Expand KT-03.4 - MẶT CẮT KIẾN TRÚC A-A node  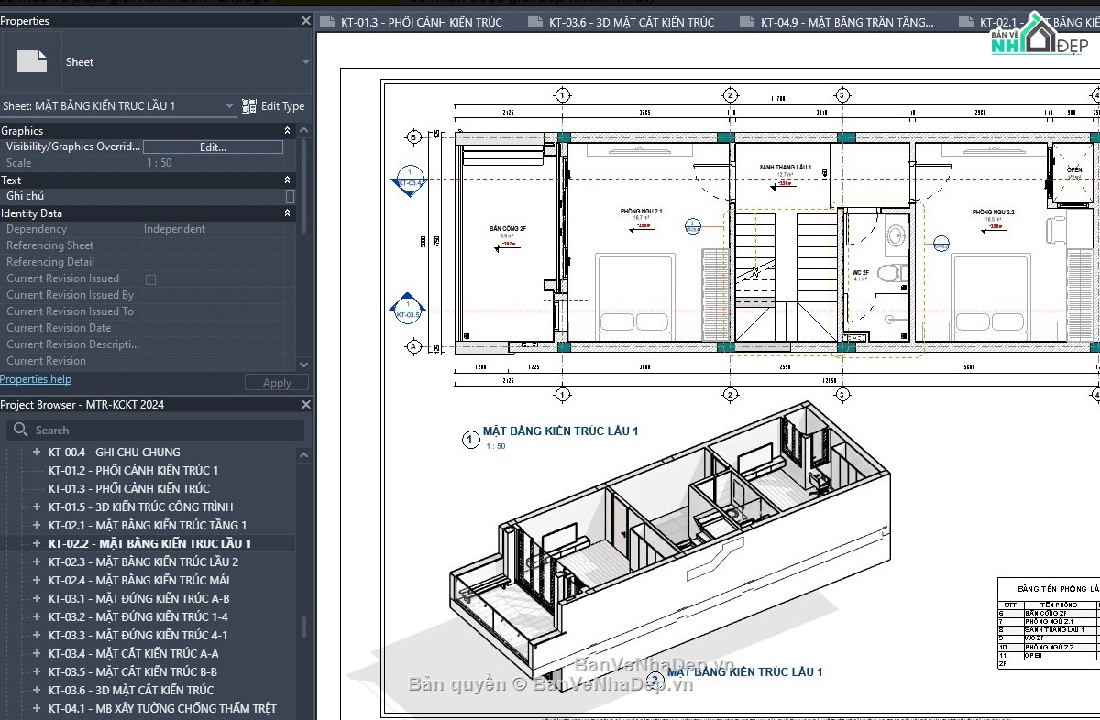coord(37,653)
